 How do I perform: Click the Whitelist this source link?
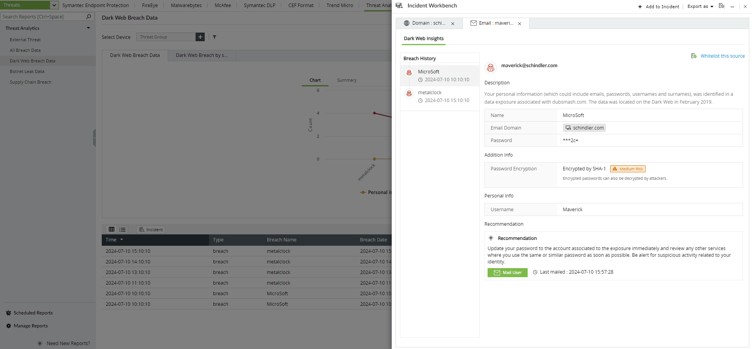723,56
